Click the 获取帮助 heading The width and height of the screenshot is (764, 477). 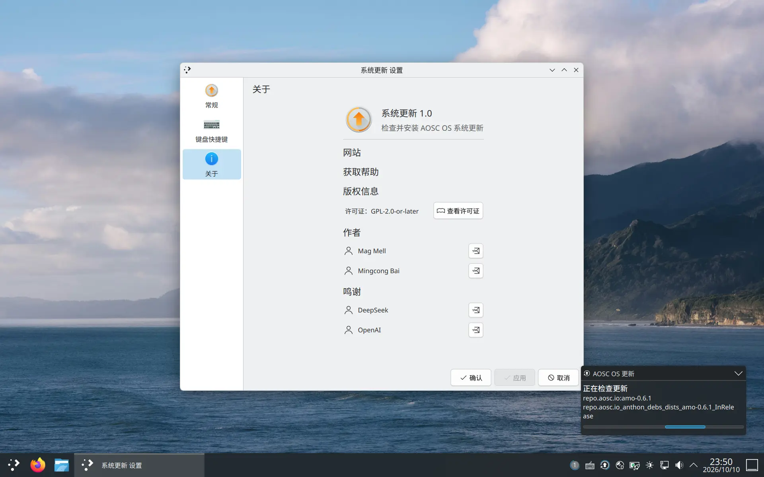(361, 172)
